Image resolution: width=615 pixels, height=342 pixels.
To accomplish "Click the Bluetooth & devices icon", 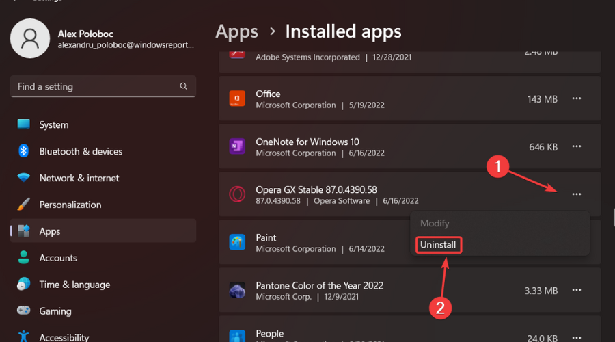I will click(x=24, y=151).
